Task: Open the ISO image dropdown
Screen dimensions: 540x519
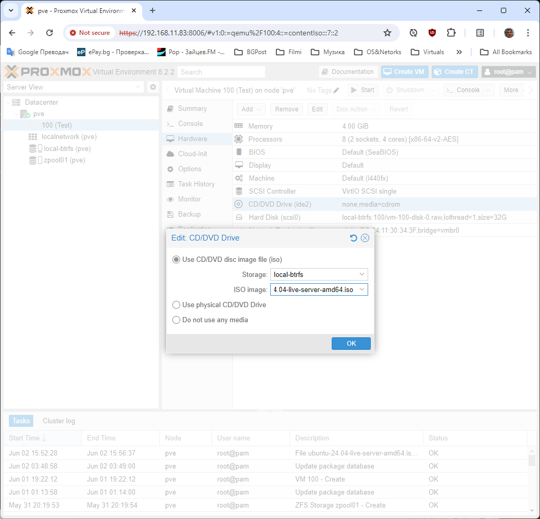Action: tap(362, 290)
